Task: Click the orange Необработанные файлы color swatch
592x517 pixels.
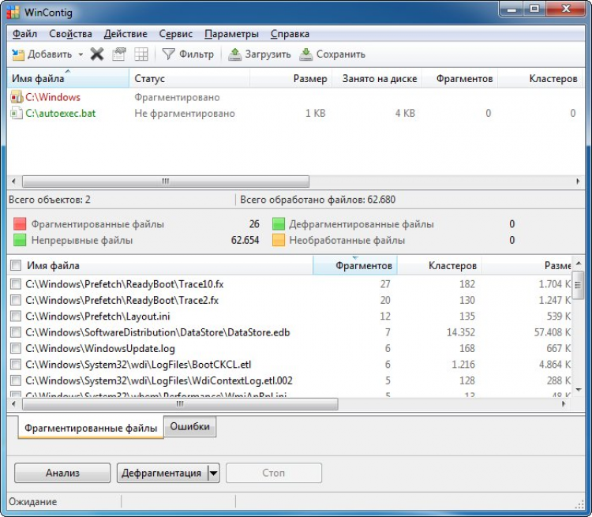Action: click(279, 240)
